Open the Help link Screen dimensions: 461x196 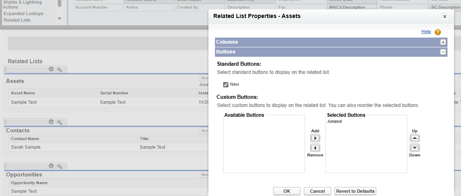pyautogui.click(x=426, y=31)
